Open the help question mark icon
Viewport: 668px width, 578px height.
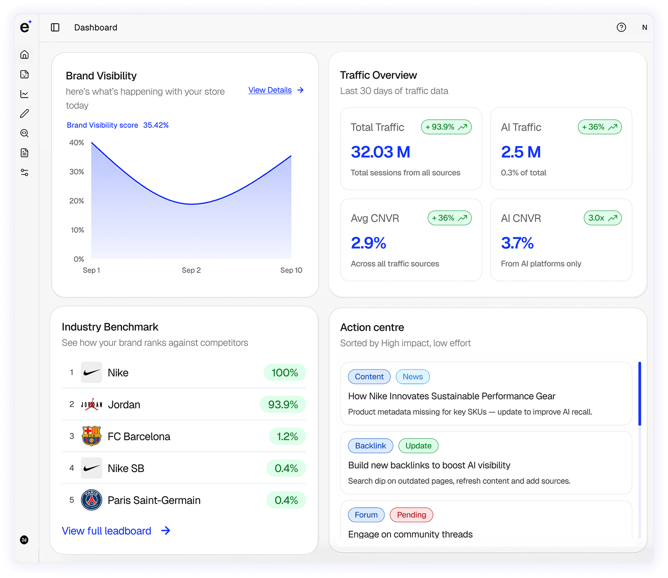(x=621, y=27)
